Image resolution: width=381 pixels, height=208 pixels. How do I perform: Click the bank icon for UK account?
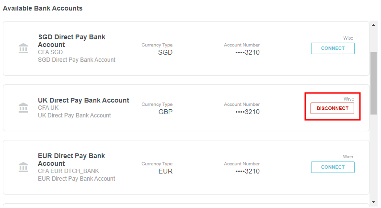pos(23,108)
